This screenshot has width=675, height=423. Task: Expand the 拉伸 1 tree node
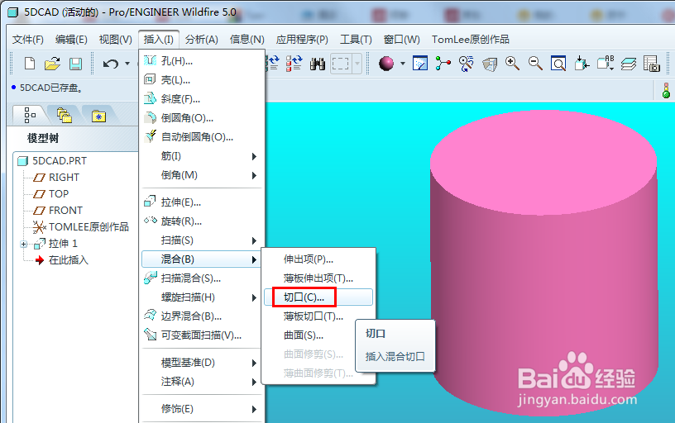(24, 245)
